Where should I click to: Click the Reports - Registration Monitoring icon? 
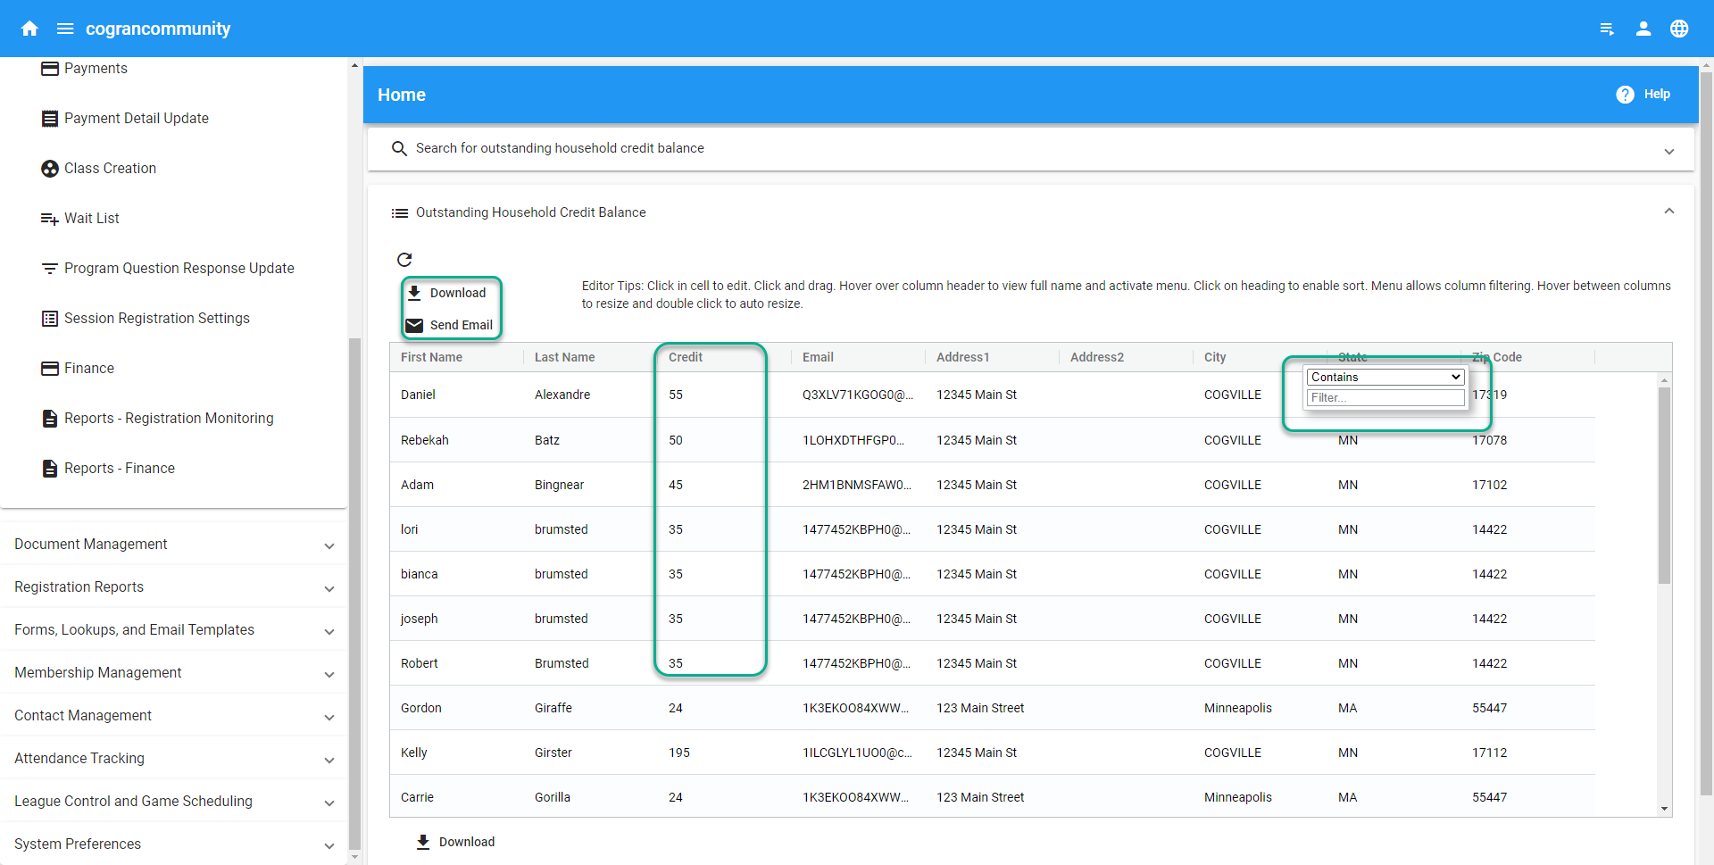pos(50,419)
